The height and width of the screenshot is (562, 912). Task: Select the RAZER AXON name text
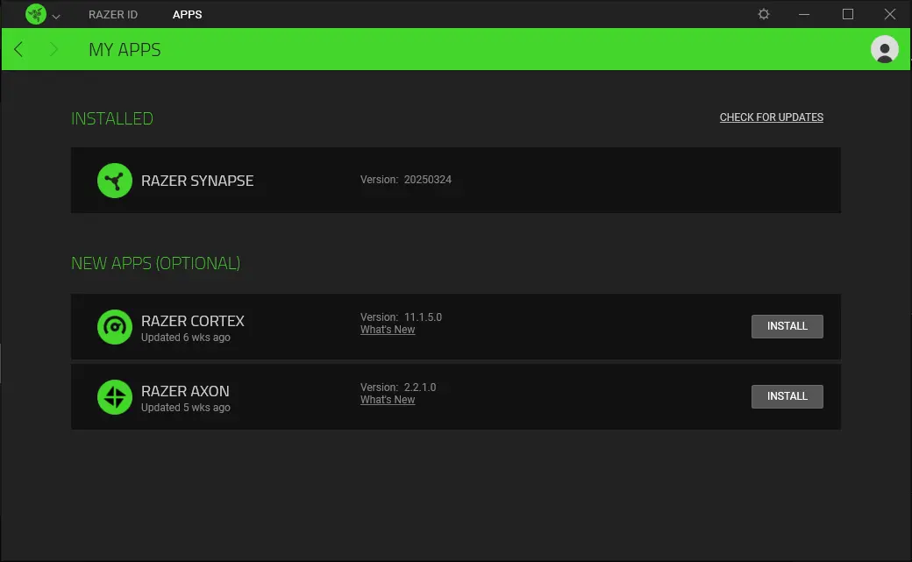185,391
